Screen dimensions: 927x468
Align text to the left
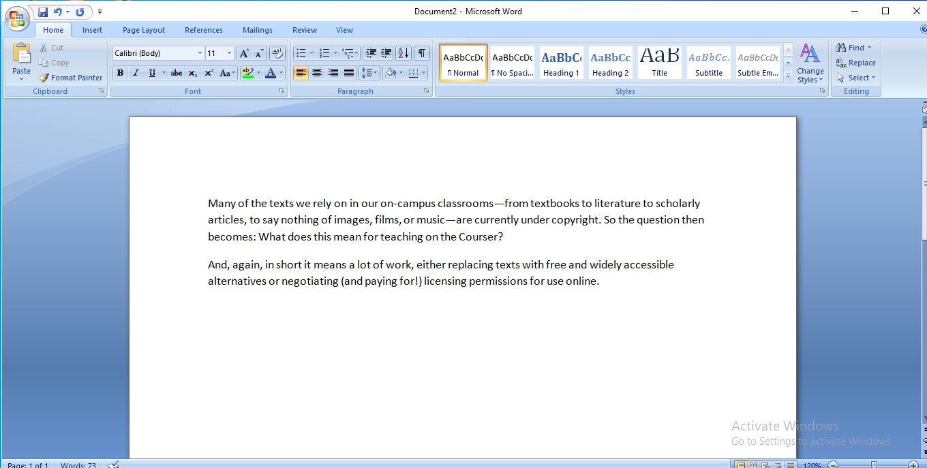[x=301, y=73]
